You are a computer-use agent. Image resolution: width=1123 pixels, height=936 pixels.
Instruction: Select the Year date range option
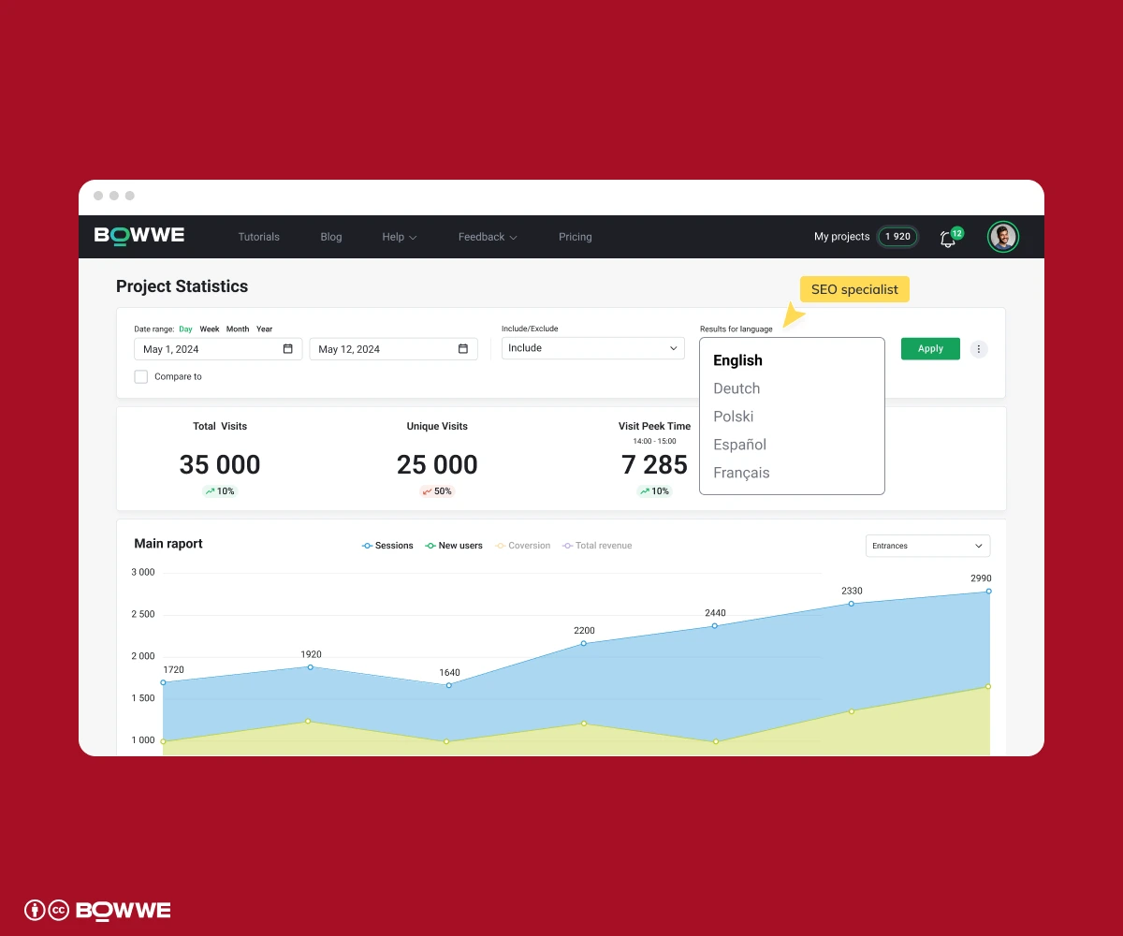(x=265, y=329)
